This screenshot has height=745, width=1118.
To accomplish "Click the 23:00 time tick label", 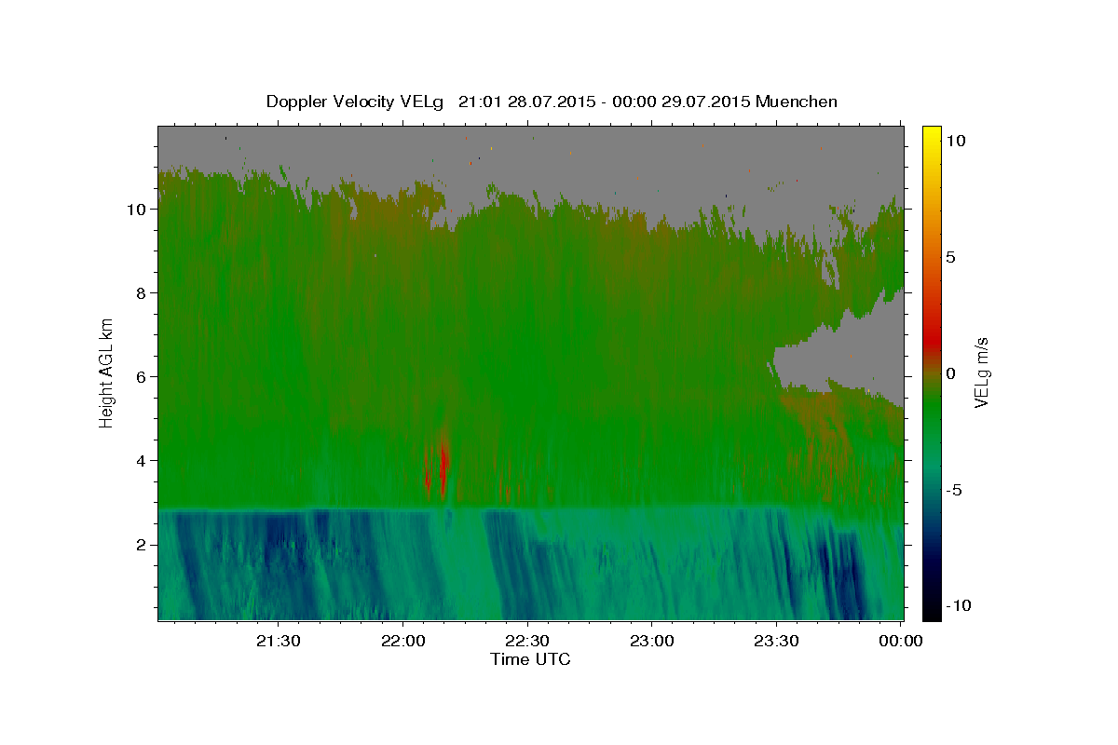I will pos(651,641).
